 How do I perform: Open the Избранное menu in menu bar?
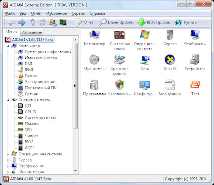[57, 13]
